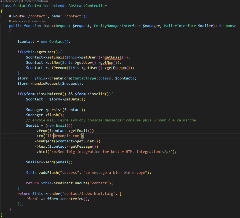Click AbstractController in the class declaration
240x218 pixels.
(x=87, y=6)
